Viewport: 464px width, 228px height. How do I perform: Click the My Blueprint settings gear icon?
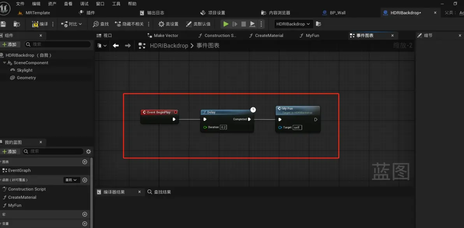[88, 151]
